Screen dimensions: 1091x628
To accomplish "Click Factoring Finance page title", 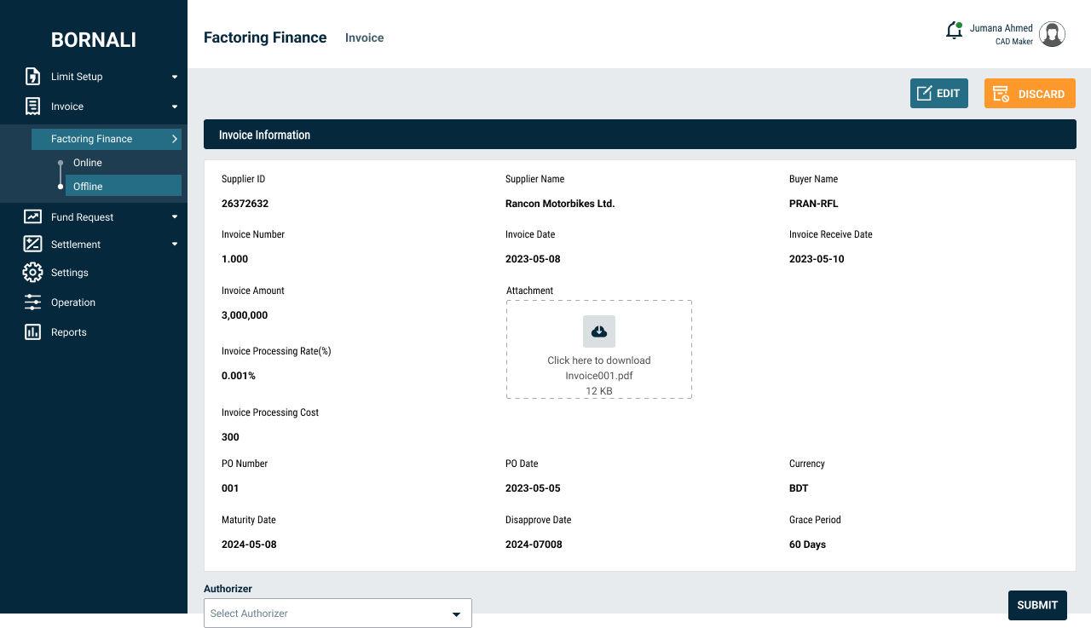I will tap(265, 37).
